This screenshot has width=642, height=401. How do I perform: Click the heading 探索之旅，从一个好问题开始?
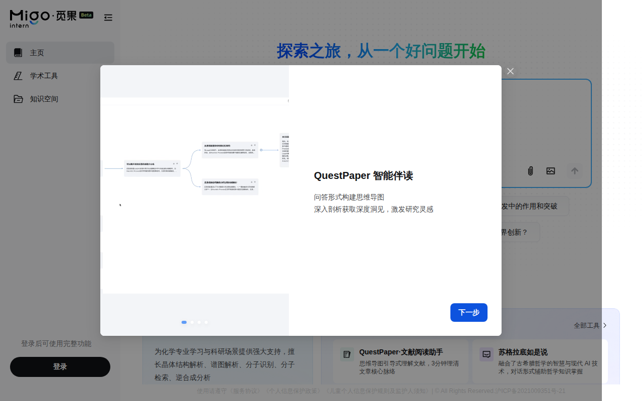click(x=381, y=51)
